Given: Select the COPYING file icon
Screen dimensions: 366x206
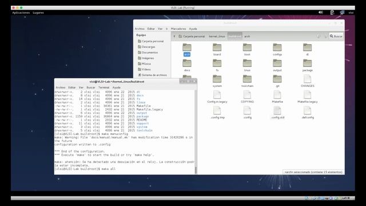Looking at the screenshot, I should tap(247, 95).
